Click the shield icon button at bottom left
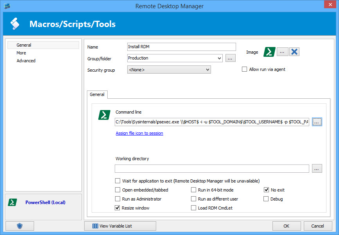The width and height of the screenshot is (339, 235). 20,226
